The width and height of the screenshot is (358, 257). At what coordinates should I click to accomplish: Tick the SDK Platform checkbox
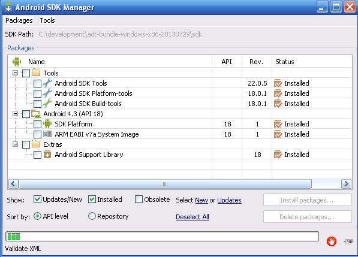pyautogui.click(x=37, y=124)
